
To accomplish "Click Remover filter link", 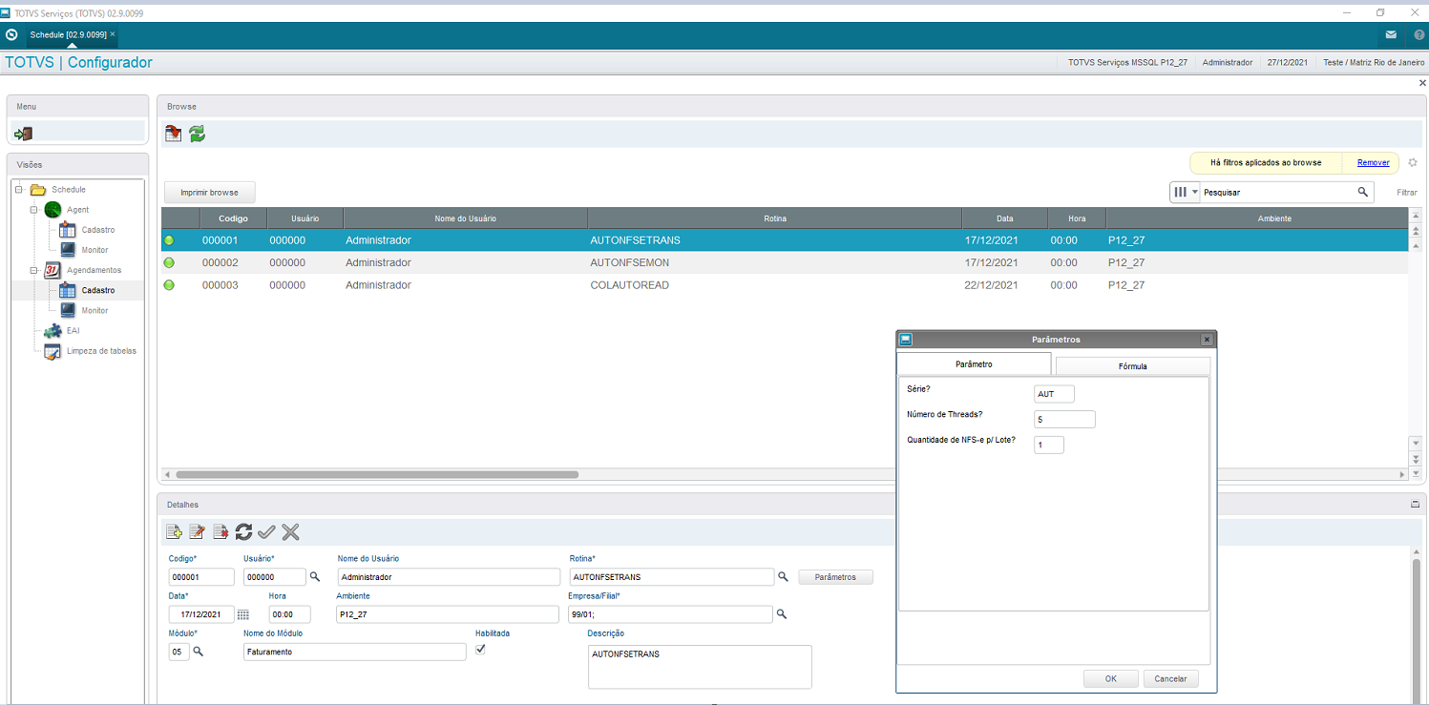I will click(x=1374, y=162).
